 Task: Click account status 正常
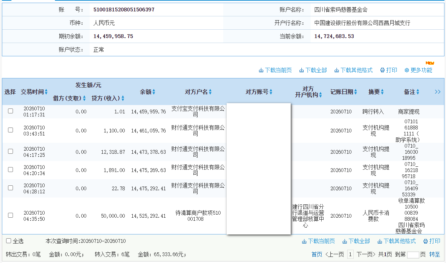(x=99, y=49)
